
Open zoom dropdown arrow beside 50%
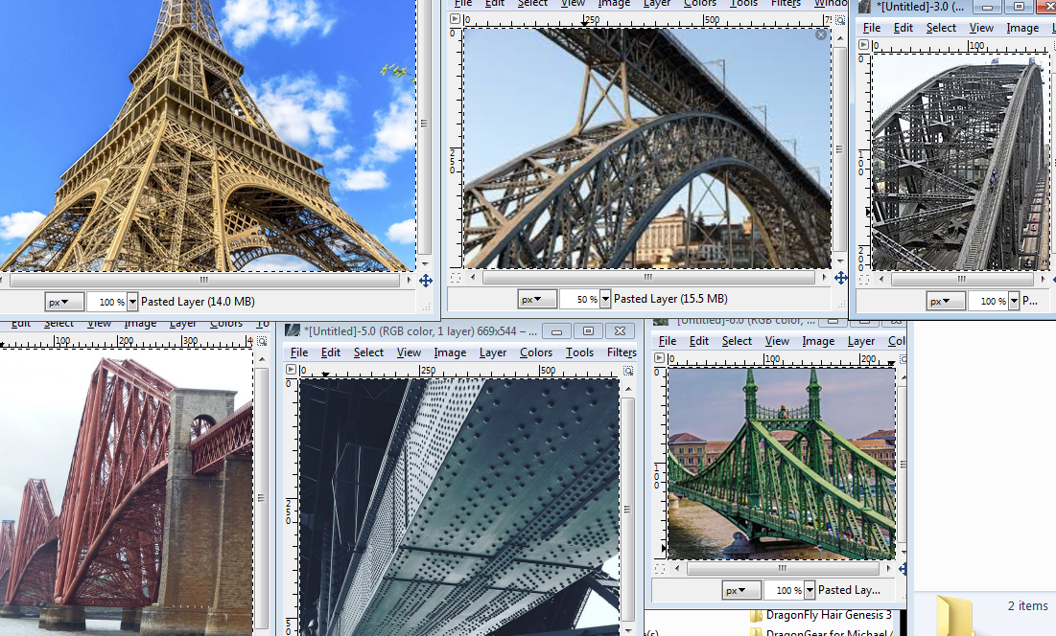(605, 299)
